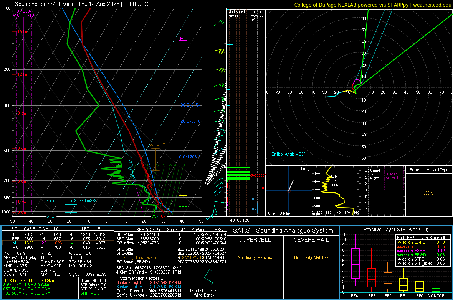Click the -20 C=27184' height label

[x=191, y=121]
